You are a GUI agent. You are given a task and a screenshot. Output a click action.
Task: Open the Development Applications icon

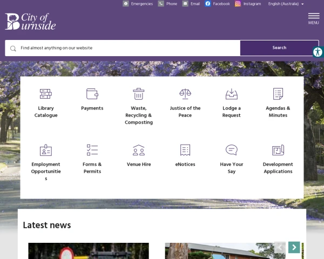click(x=278, y=150)
